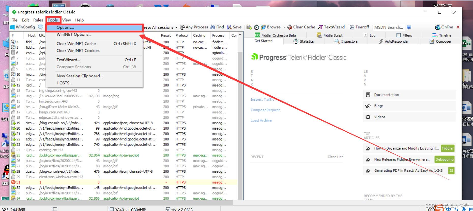Select TextWizard... in the Tools menu
Image resolution: width=473 pixels, height=211 pixels.
[x=95, y=60]
